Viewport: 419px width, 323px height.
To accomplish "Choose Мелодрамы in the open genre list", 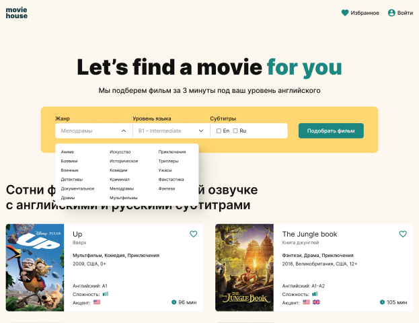I will [122, 188].
